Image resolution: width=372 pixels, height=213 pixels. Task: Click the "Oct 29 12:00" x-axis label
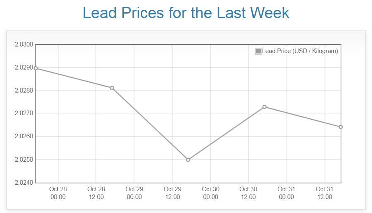172,193
